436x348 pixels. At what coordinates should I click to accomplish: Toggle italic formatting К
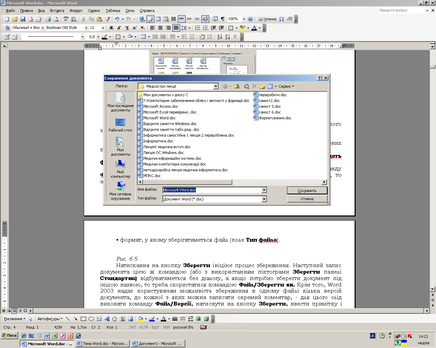click(x=119, y=28)
